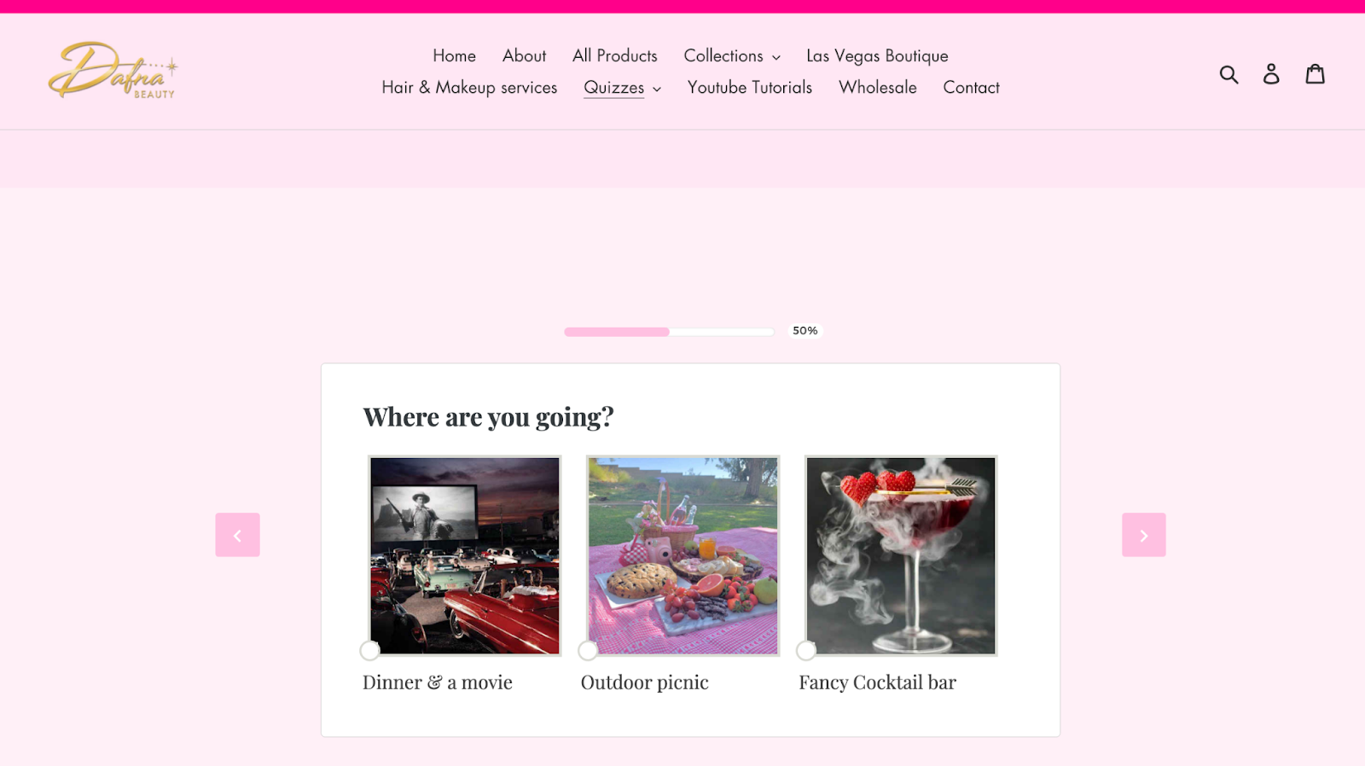Image resolution: width=1365 pixels, height=766 pixels.
Task: Open the About page link
Action: (524, 55)
